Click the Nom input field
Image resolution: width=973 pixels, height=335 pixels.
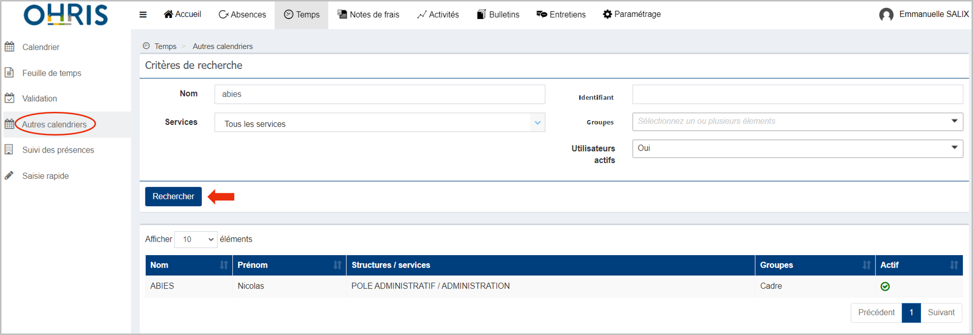click(x=380, y=94)
